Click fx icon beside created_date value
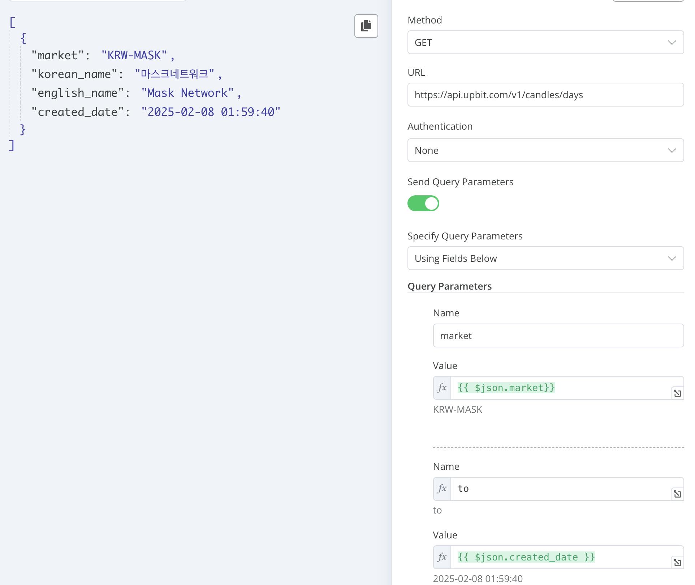The width and height of the screenshot is (695, 585). [442, 557]
